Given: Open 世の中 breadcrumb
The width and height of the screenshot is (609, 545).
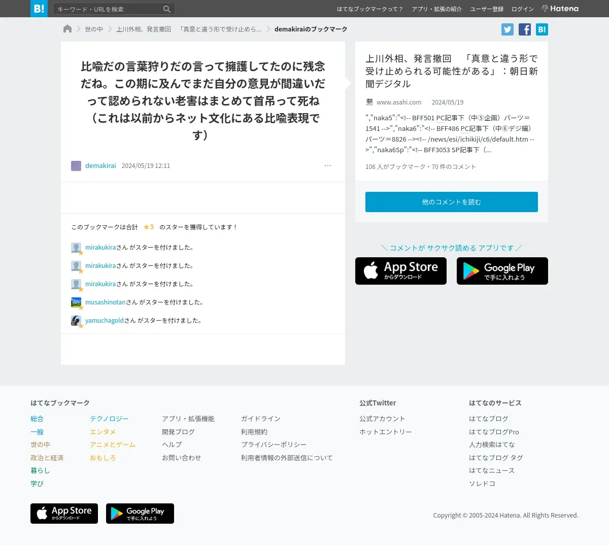Looking at the screenshot, I should [94, 29].
